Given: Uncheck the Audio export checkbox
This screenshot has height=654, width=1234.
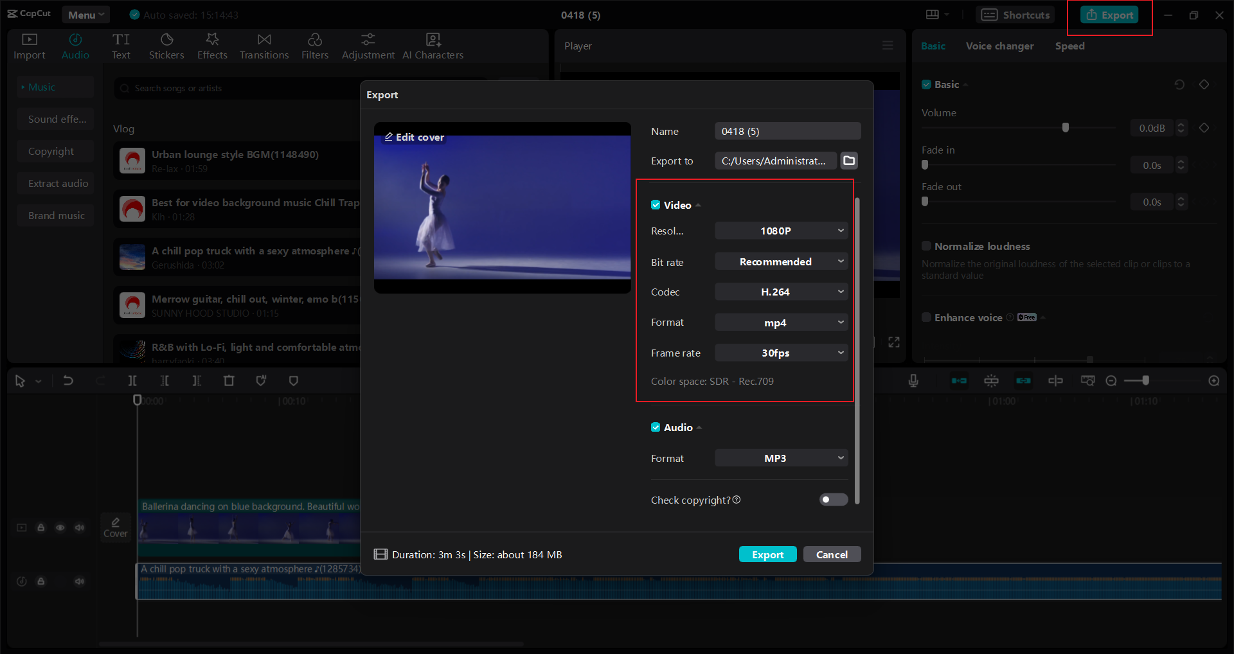Looking at the screenshot, I should [x=656, y=427].
